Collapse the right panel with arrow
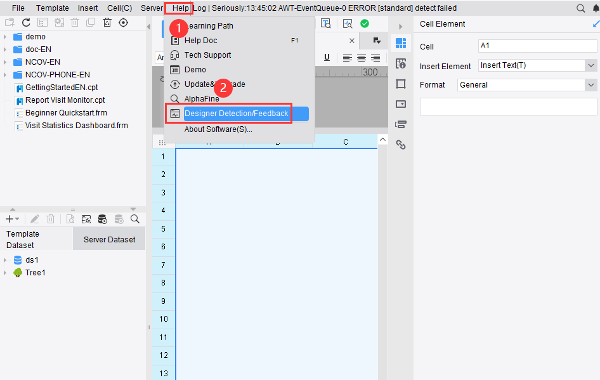The width and height of the screenshot is (600, 380). coord(401,27)
